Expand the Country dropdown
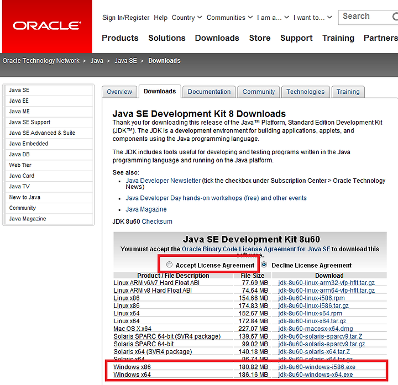 [187, 18]
